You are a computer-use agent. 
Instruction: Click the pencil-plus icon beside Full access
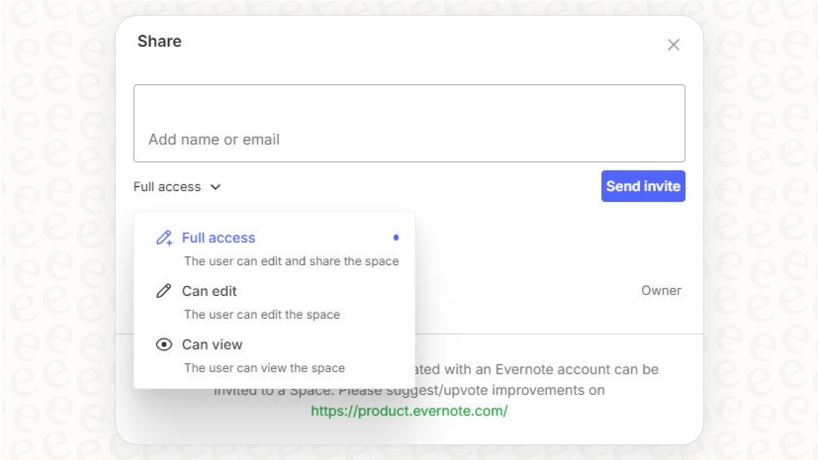pos(164,238)
